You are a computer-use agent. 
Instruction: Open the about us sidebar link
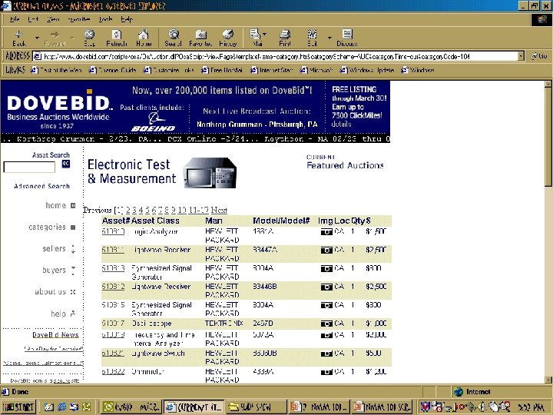tap(50, 292)
